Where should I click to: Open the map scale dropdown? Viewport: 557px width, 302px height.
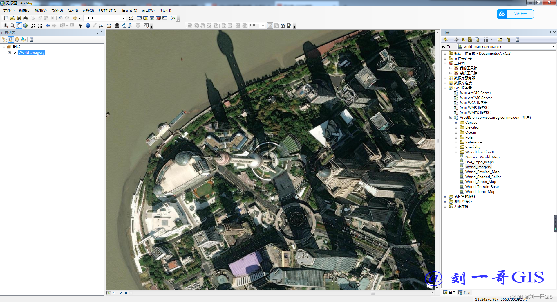coord(124,18)
